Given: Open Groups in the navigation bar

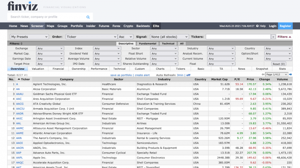Looking at the screenshot, I should click(x=62, y=26).
